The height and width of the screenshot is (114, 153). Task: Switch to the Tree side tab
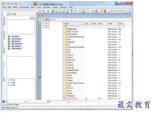coord(4,75)
